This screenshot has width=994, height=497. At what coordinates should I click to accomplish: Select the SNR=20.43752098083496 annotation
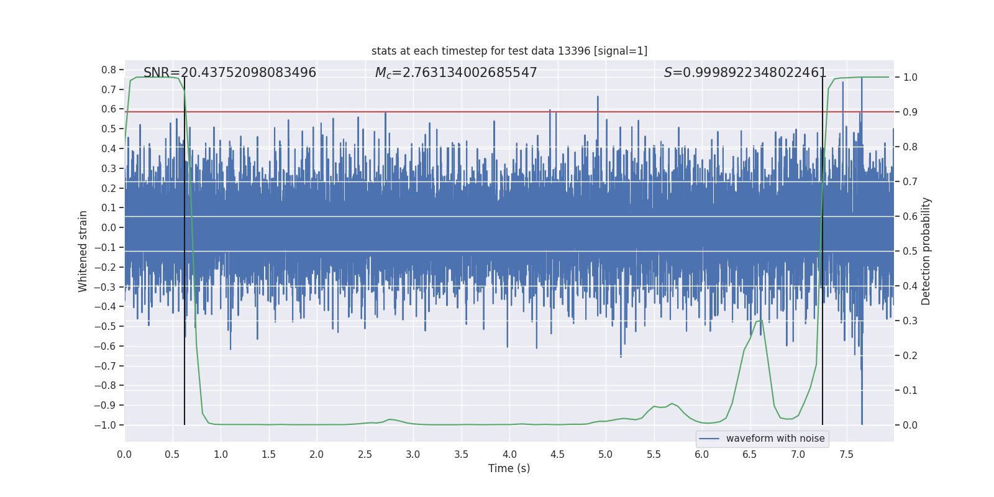[x=230, y=73]
